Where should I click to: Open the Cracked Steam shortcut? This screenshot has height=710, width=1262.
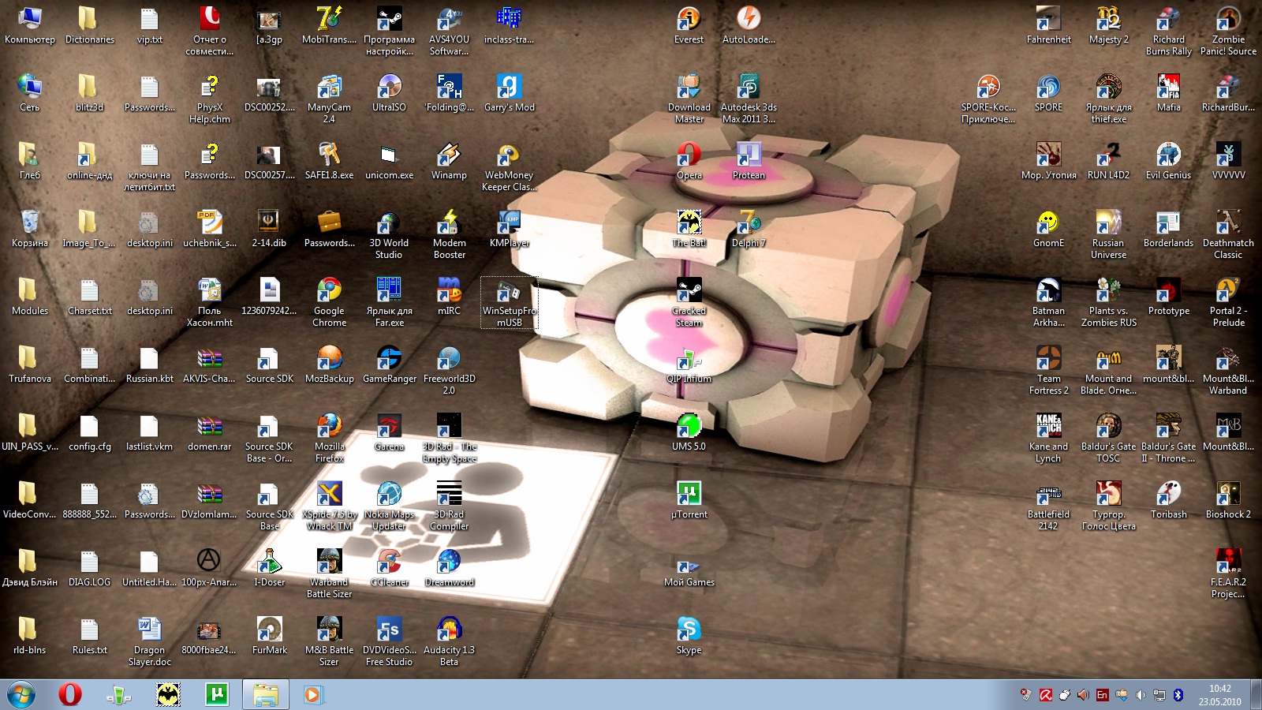coord(689,292)
